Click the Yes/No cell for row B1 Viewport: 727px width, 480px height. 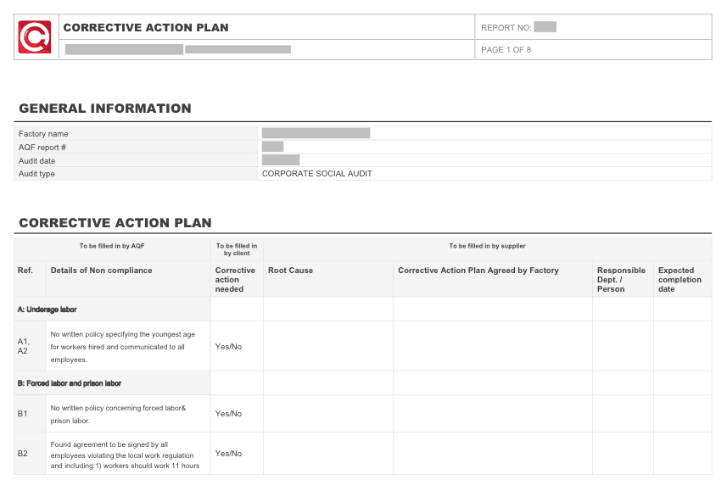pos(228,414)
